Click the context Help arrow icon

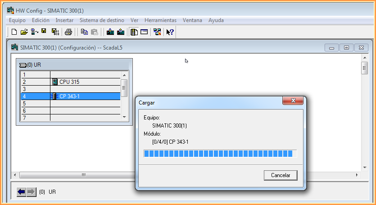pos(170,32)
